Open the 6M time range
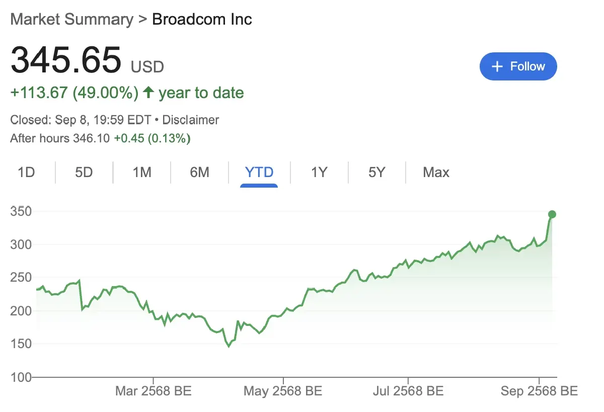The image size is (604, 412). pos(200,173)
